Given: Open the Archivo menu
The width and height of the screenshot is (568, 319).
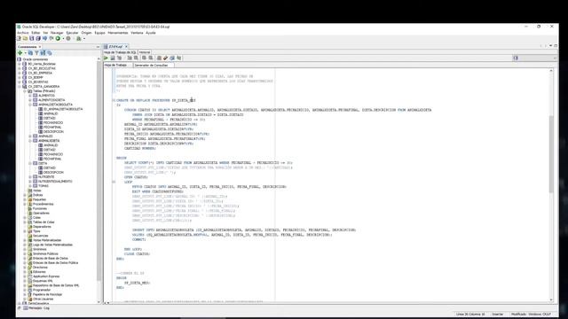Looking at the screenshot, I should pyautogui.click(x=23, y=33).
